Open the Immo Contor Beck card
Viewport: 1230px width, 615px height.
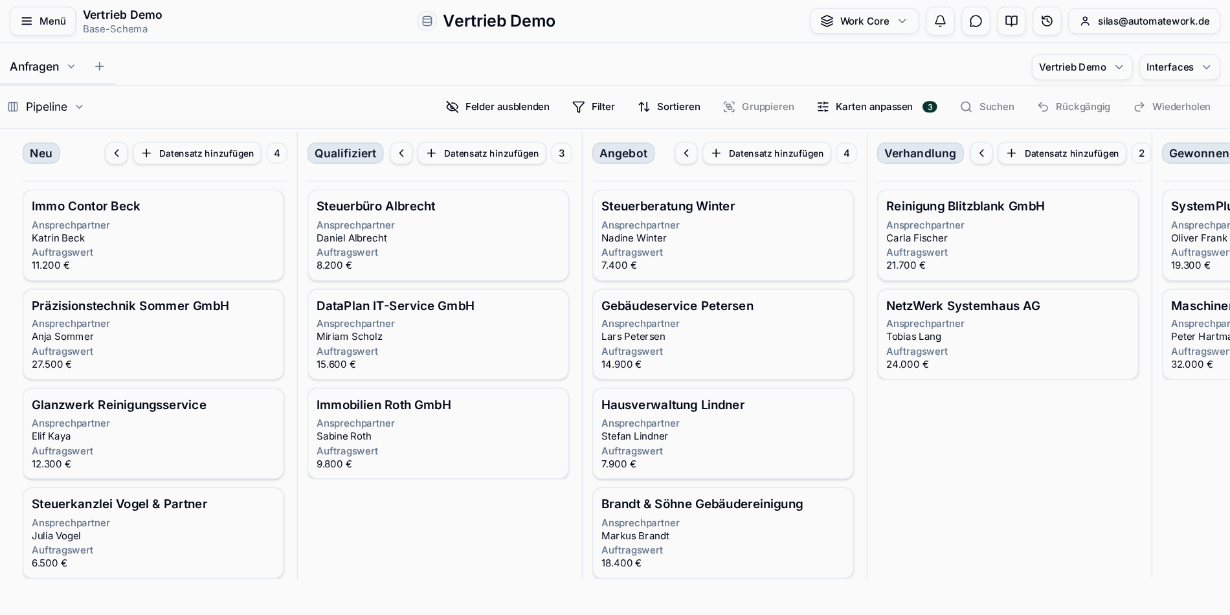pos(153,235)
